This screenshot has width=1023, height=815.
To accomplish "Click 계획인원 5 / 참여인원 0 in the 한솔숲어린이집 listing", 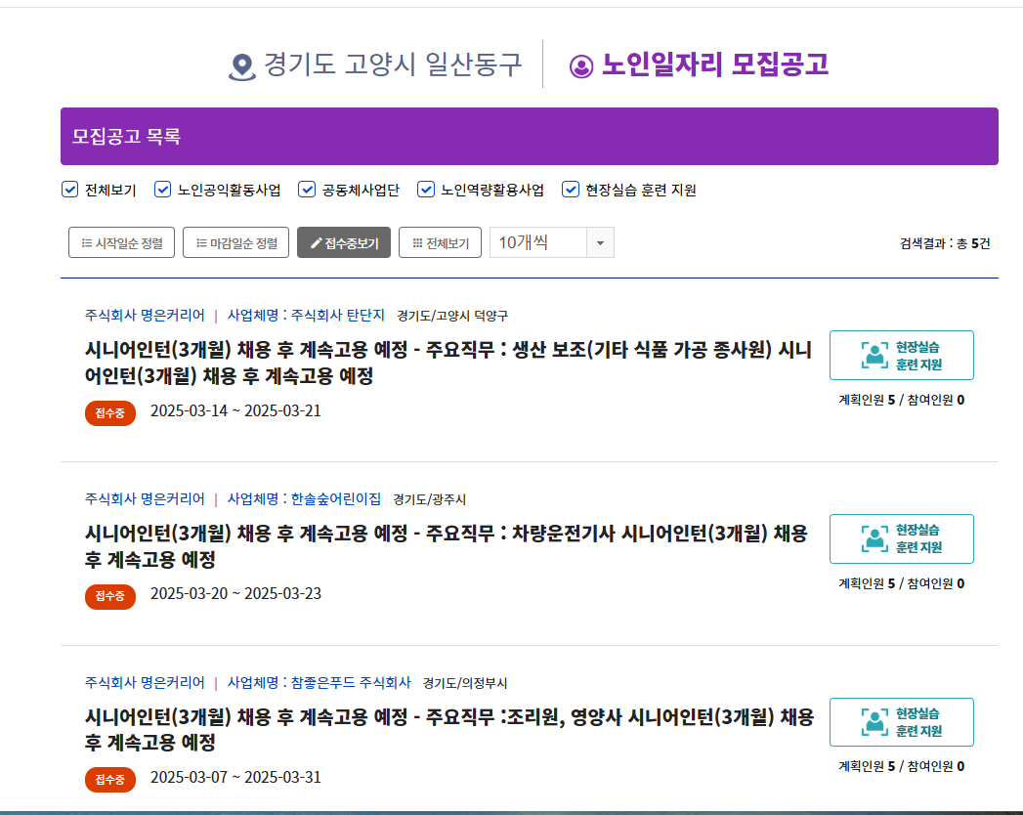I will point(901,583).
